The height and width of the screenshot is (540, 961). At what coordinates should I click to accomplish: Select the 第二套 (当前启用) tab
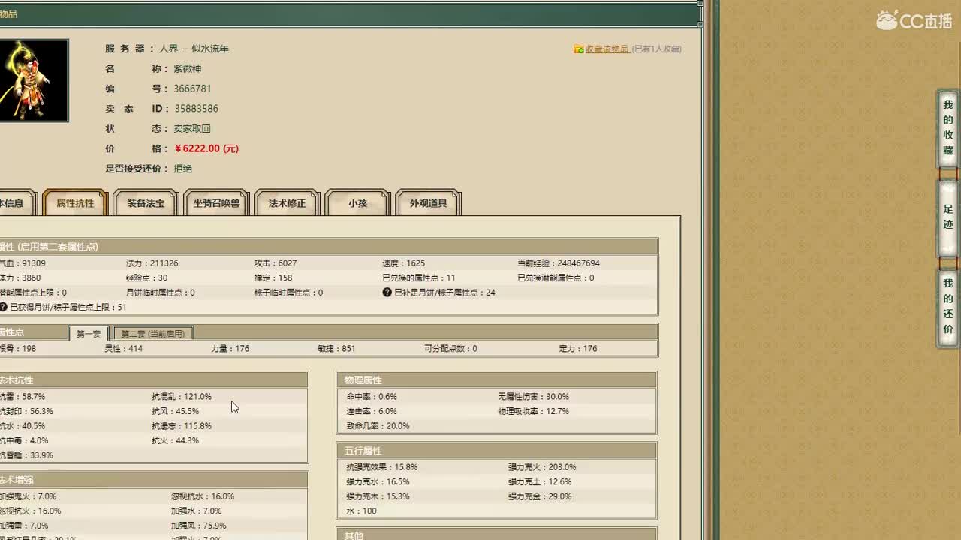(153, 333)
